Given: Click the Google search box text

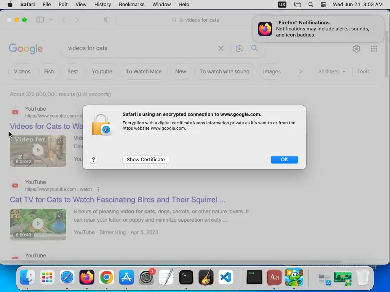Looking at the screenshot, I should (x=88, y=48).
